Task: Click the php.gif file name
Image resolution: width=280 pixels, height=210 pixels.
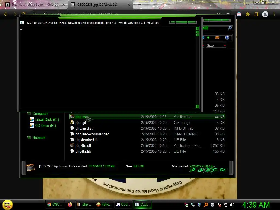Action: (x=81, y=122)
